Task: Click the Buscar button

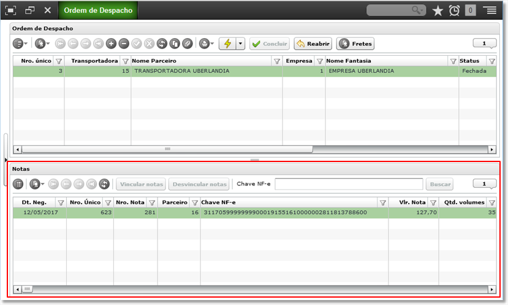Action: [439, 184]
